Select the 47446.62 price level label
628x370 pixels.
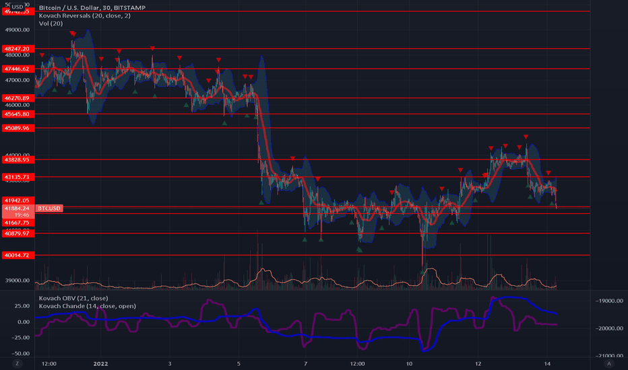(18, 69)
